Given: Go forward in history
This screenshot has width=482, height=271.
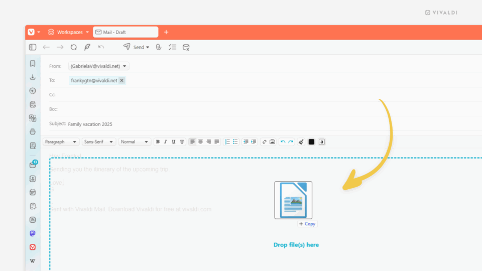Looking at the screenshot, I should (x=60, y=47).
